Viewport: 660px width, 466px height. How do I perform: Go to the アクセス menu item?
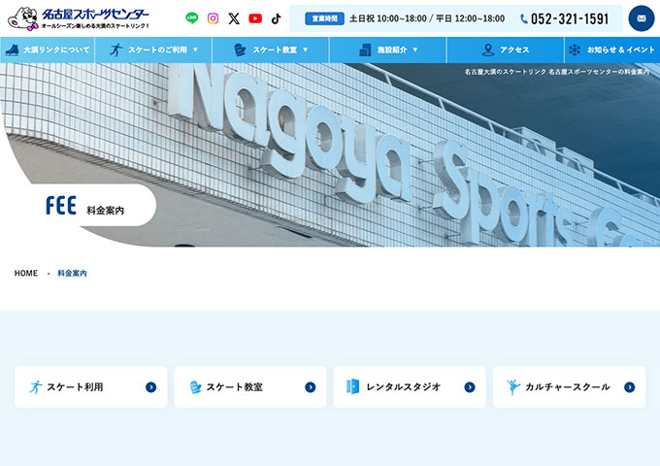514,50
